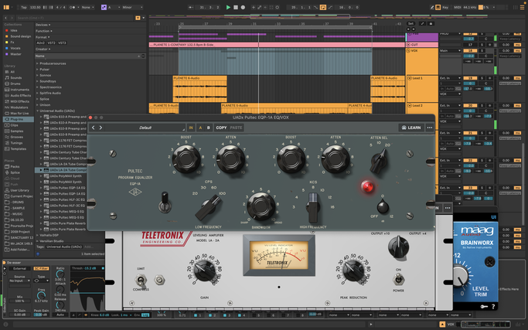The image size is (528, 330).
Task: Click next preset arrow in Pultec plugin
Action: (x=100, y=128)
